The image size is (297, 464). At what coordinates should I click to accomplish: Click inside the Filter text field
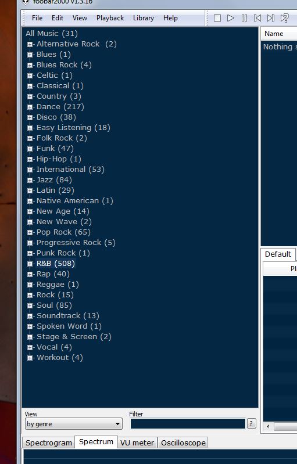point(188,423)
